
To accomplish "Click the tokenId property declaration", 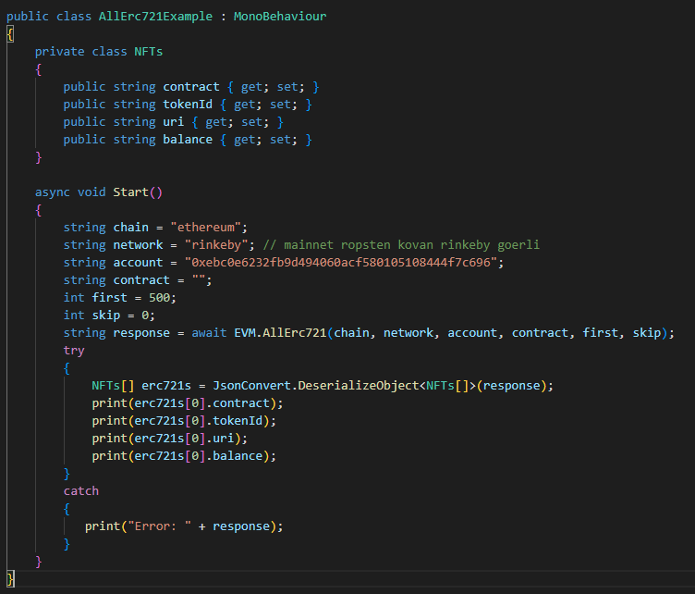I will pos(188,105).
